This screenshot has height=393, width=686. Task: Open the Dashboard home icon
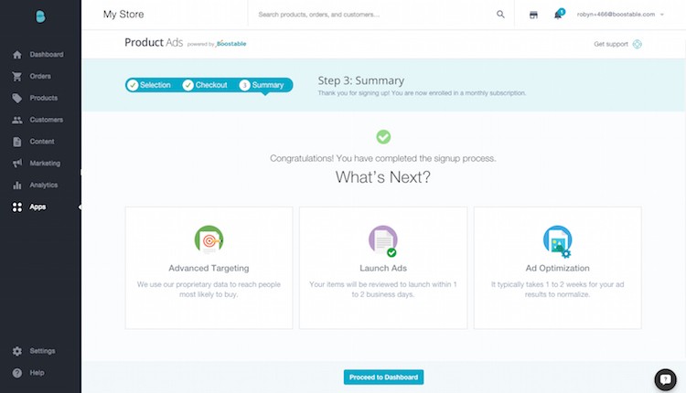point(17,55)
